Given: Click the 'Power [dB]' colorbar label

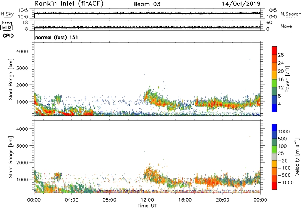Looking at the screenshot, I should point(287,79).
